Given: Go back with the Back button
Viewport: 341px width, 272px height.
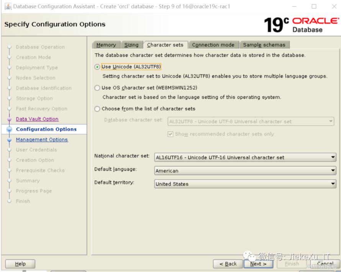Looking at the screenshot, I should coord(228,264).
